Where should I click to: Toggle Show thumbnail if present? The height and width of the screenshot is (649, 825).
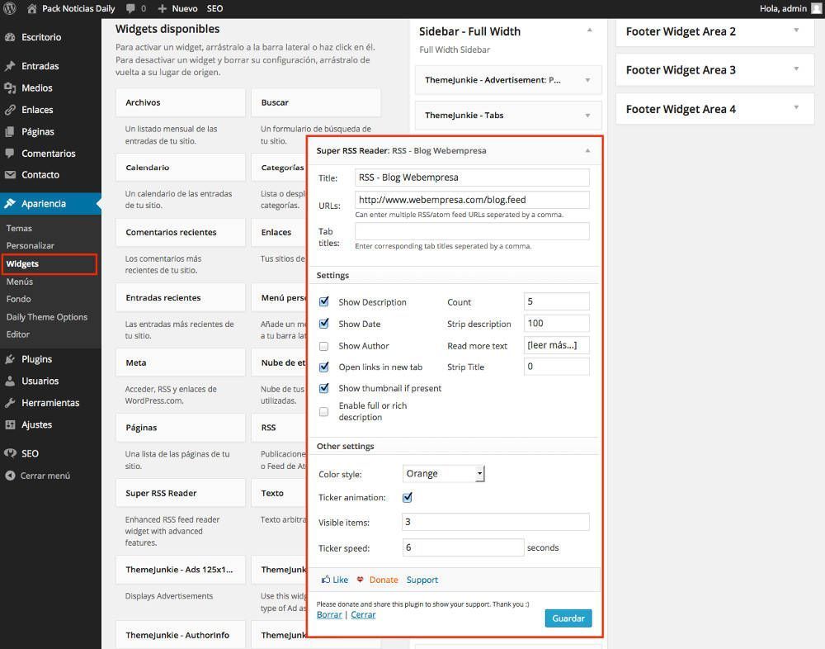[x=324, y=388]
